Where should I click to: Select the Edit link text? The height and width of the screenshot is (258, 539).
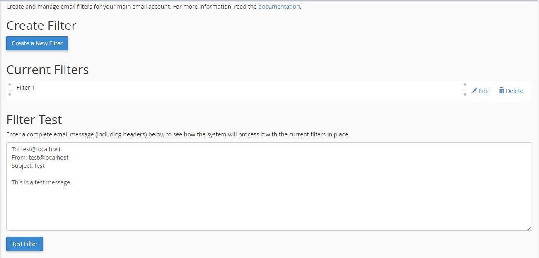click(x=484, y=91)
